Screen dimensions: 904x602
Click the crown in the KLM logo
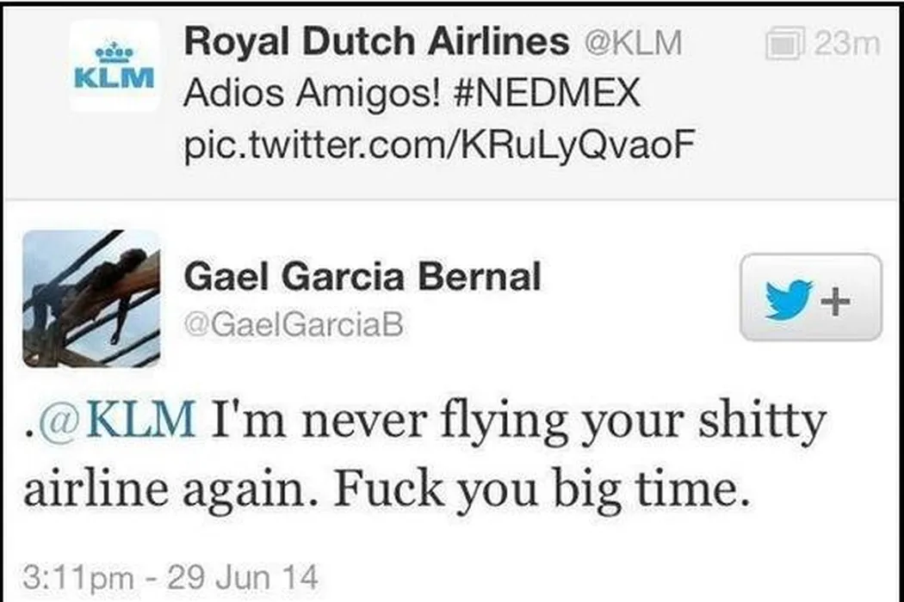(115, 52)
